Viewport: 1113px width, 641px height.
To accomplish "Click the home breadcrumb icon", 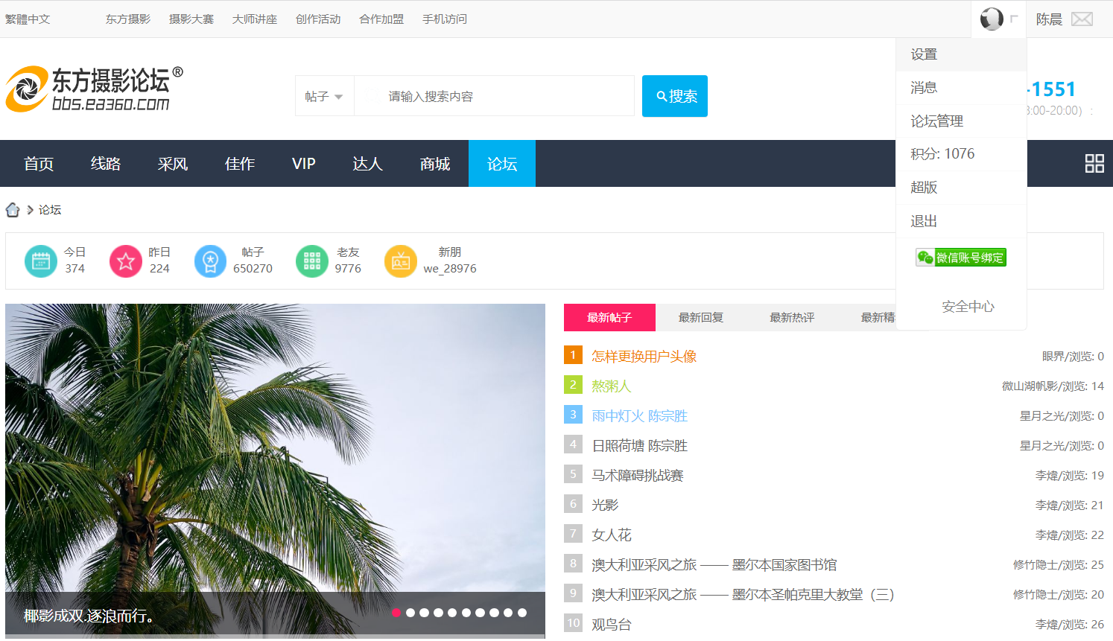I will [x=13, y=210].
